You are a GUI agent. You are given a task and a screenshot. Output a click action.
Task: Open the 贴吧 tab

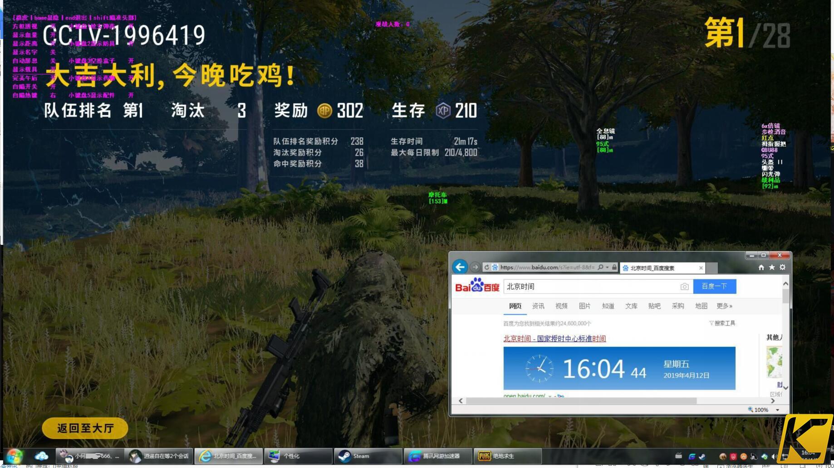654,306
